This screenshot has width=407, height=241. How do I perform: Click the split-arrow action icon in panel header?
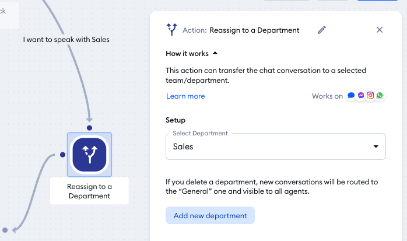pos(171,30)
